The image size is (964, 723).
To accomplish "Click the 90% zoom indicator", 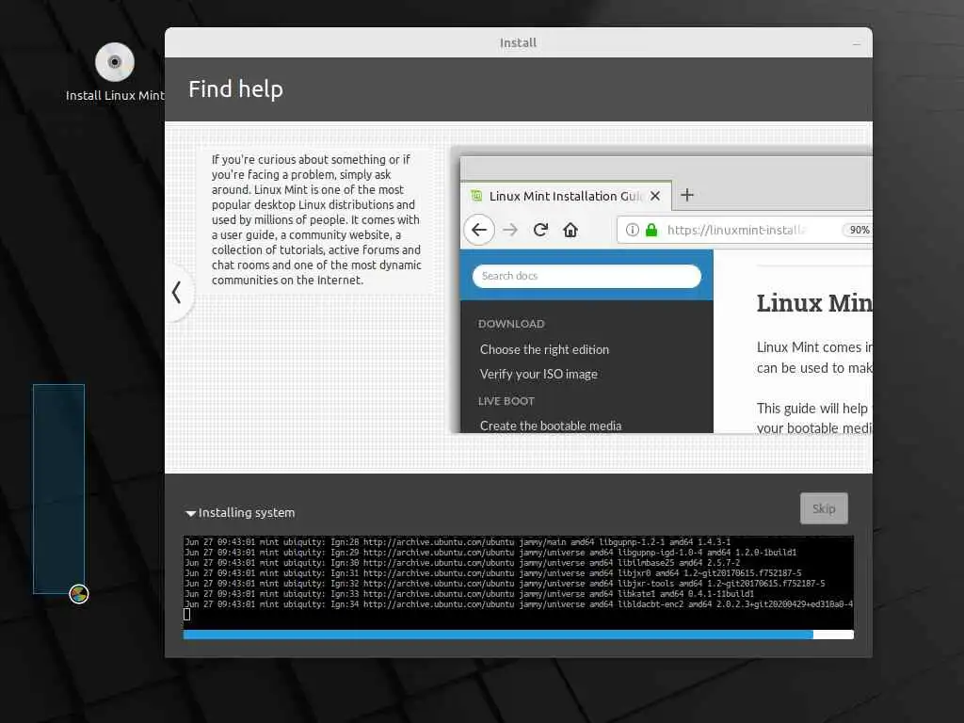I will tap(859, 230).
